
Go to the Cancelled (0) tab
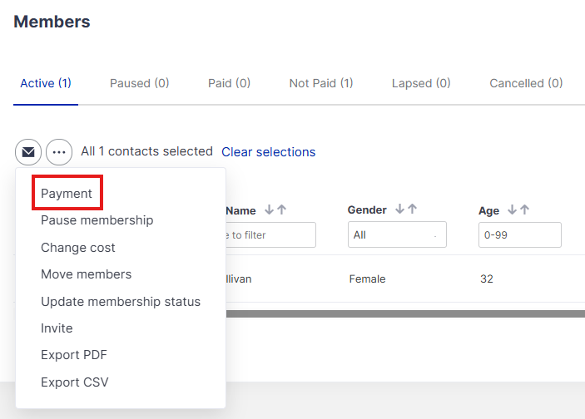pos(526,83)
